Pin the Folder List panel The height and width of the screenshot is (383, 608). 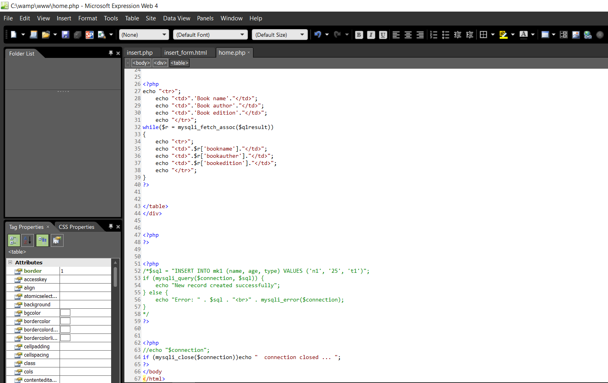pos(111,53)
